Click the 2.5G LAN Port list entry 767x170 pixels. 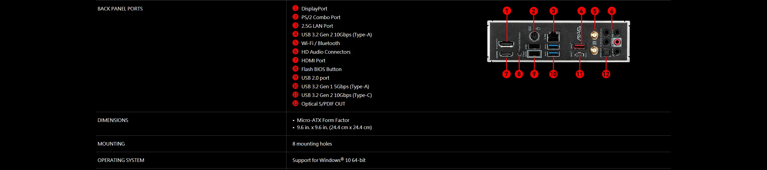coord(317,26)
